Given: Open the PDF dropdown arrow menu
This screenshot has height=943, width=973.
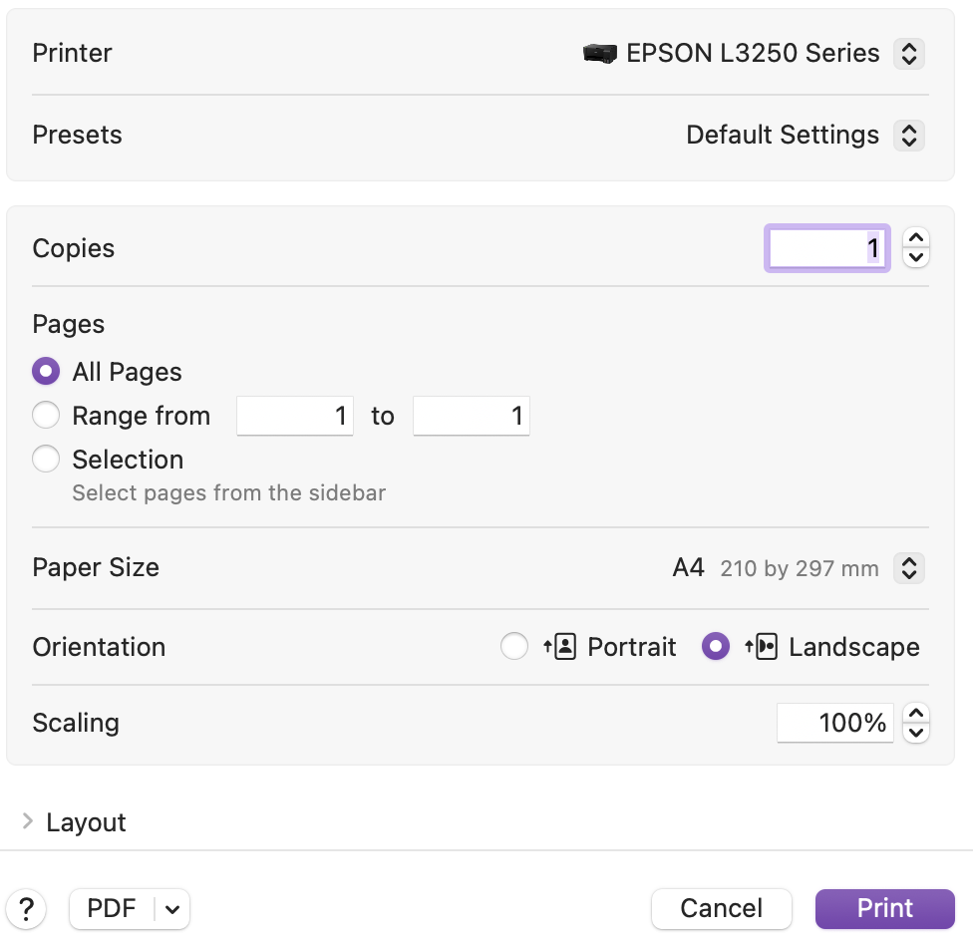Looking at the screenshot, I should coord(172,909).
